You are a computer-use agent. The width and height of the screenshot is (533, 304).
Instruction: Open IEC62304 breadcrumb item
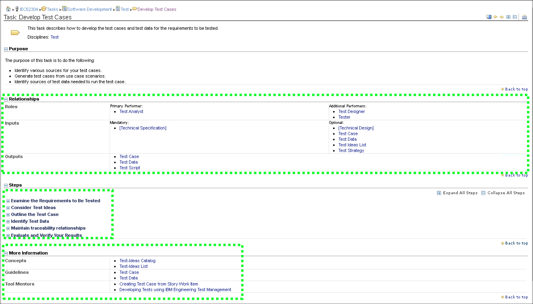pyautogui.click(x=29, y=9)
